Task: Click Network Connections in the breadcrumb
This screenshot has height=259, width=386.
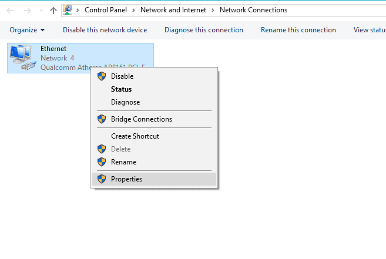Action: click(x=253, y=10)
